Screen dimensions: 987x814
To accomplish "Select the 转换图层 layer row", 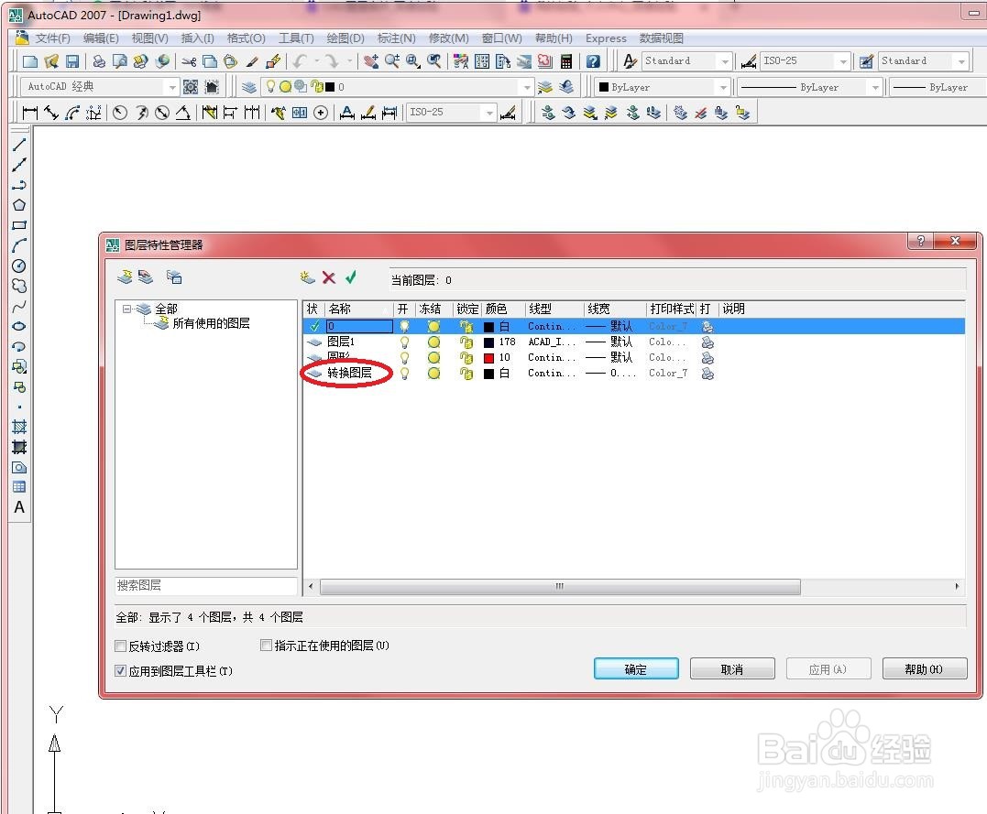I will tap(634, 374).
